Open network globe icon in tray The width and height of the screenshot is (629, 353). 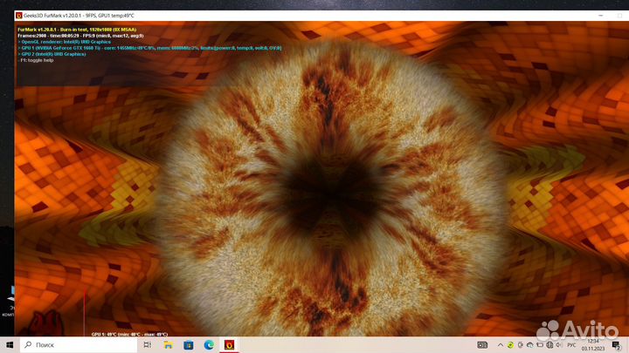tap(550, 345)
